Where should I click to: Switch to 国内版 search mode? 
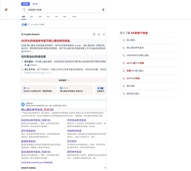coord(26,4)
